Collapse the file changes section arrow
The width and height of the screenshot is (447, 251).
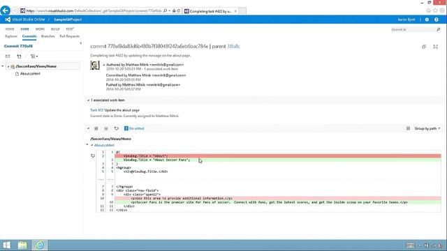tap(88, 128)
